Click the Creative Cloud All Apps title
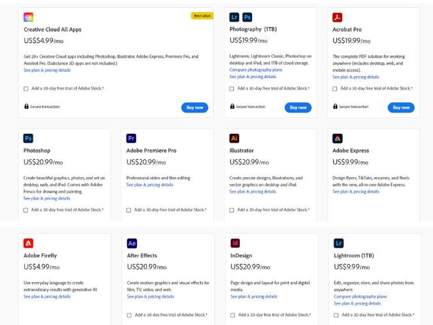This screenshot has width=433, height=325. [x=52, y=29]
